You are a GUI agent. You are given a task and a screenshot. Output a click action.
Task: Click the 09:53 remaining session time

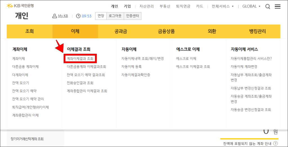tap(87, 16)
